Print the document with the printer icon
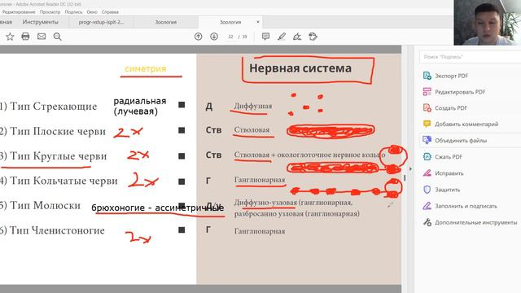Screen dimensions: 521x293 click(x=25, y=37)
